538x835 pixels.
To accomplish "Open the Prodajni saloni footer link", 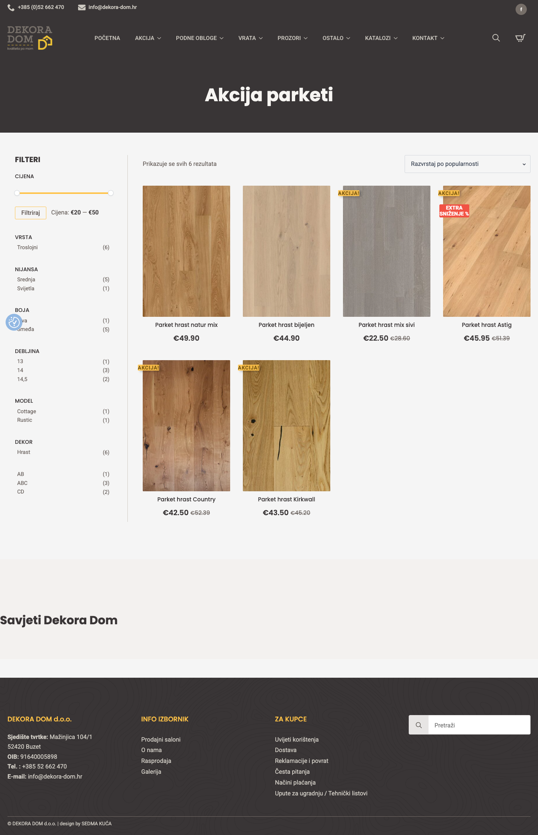I will [x=161, y=739].
